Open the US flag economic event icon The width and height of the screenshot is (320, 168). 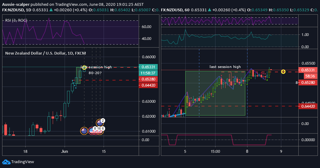tap(92, 131)
